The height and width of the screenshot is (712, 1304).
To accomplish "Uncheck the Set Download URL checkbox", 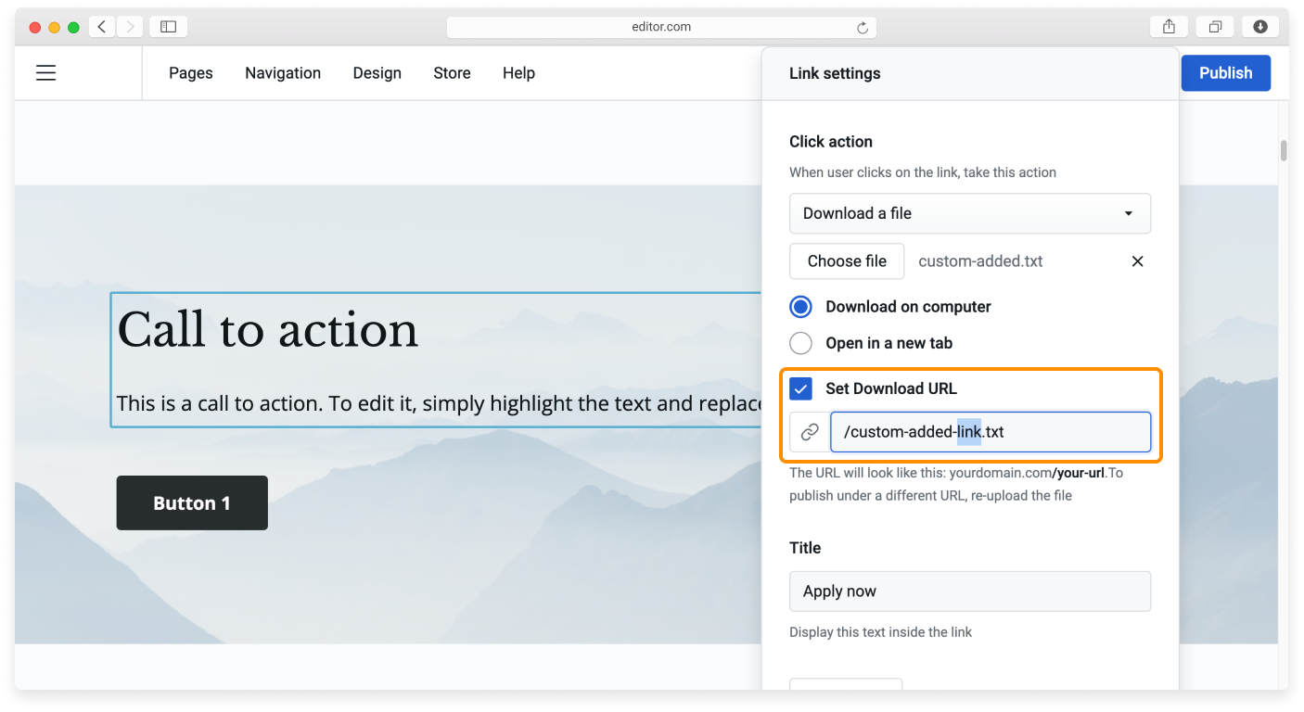I will click(800, 388).
